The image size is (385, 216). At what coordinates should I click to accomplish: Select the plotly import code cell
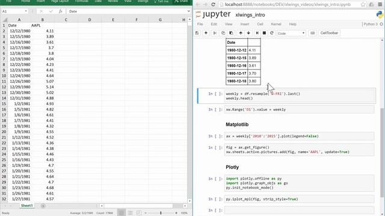coord(300,183)
